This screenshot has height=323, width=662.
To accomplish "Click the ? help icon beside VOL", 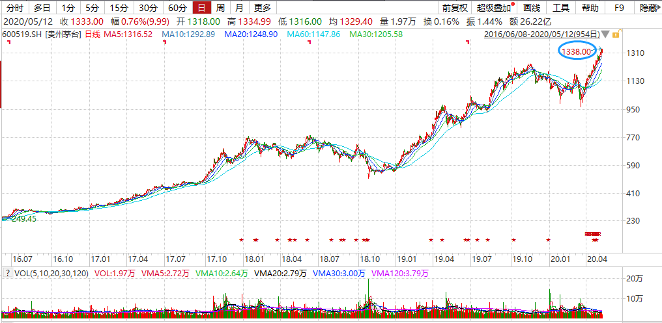I will [x=7, y=273].
